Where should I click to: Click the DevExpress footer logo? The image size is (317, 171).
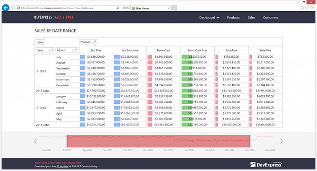click(x=266, y=165)
